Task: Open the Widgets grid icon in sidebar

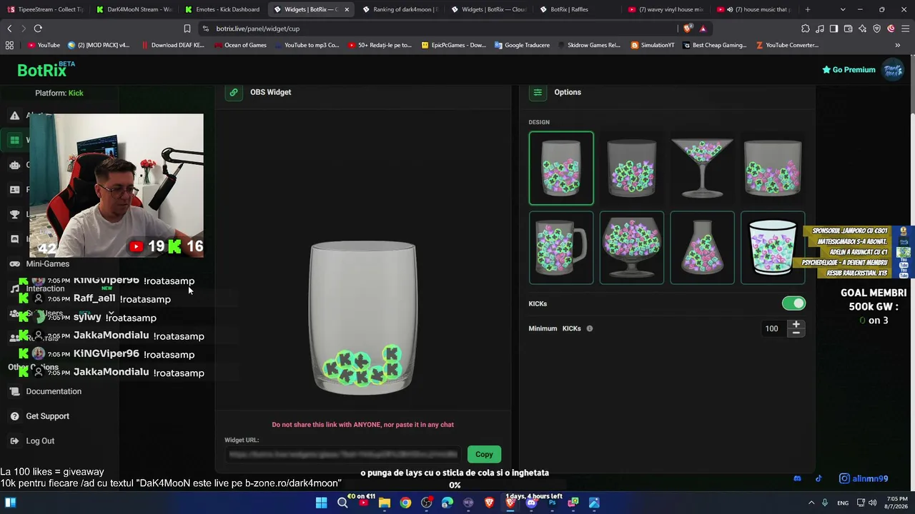Action: click(14, 140)
